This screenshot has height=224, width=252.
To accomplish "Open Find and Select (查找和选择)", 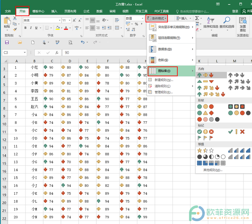I will tap(227, 24).
